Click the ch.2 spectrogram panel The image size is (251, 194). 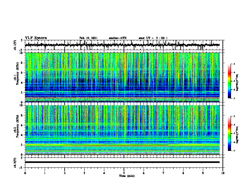pos(122,130)
